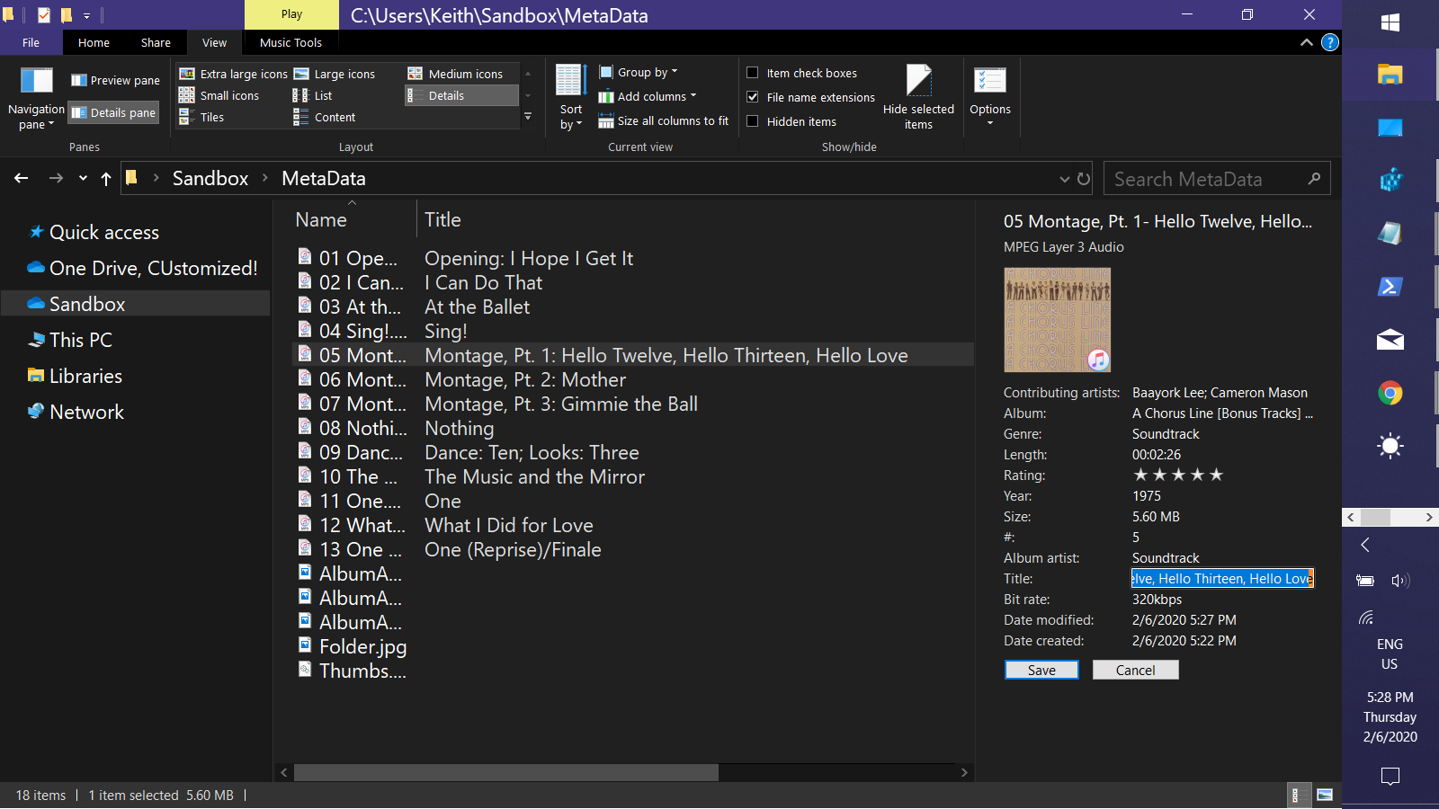Click Hide selected items

pyautogui.click(x=918, y=97)
